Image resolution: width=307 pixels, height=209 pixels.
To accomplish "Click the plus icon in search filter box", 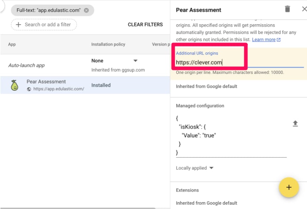I will pyautogui.click(x=18, y=25).
